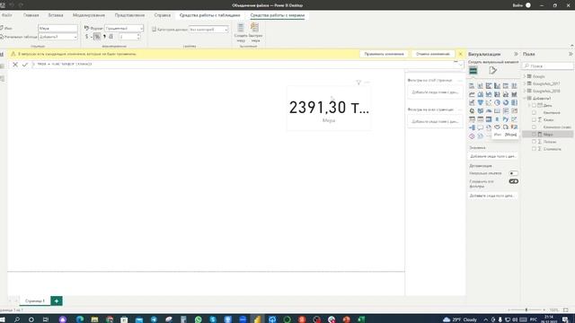Click the fit to page icon
Screen dimensions: 575x323
click(x=566, y=310)
